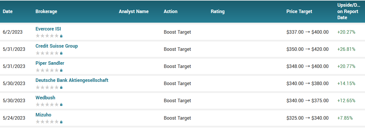Screen dimensions: 365x133
Task: Open the Deutsche Bank Aktiengesellschaft link
Action: pyautogui.click(x=72, y=80)
